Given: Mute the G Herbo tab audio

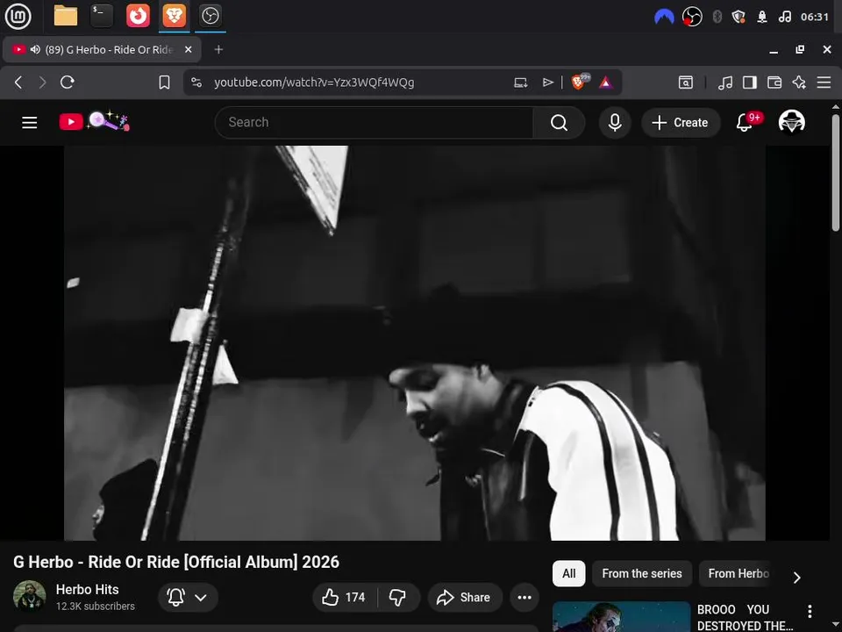Looking at the screenshot, I should tap(35, 49).
